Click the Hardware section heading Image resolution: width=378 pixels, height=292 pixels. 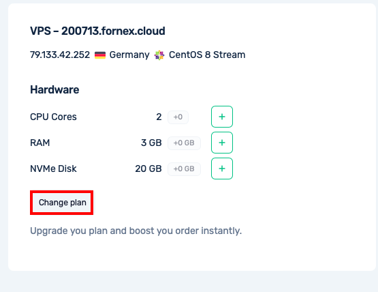(x=54, y=90)
